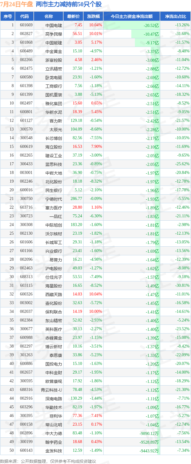Image resolution: width=191 pixels, height=464 pixels.
Task: Click the 最新价 column header
Action: pyautogui.click(x=73, y=16)
